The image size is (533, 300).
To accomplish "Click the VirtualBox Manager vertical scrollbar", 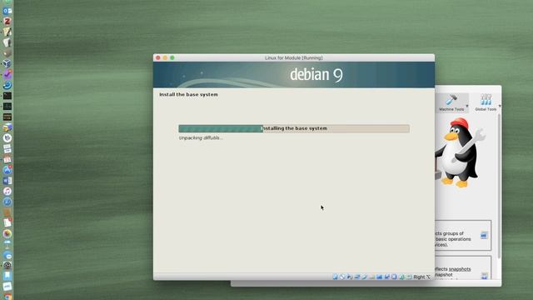I will click(x=499, y=187).
